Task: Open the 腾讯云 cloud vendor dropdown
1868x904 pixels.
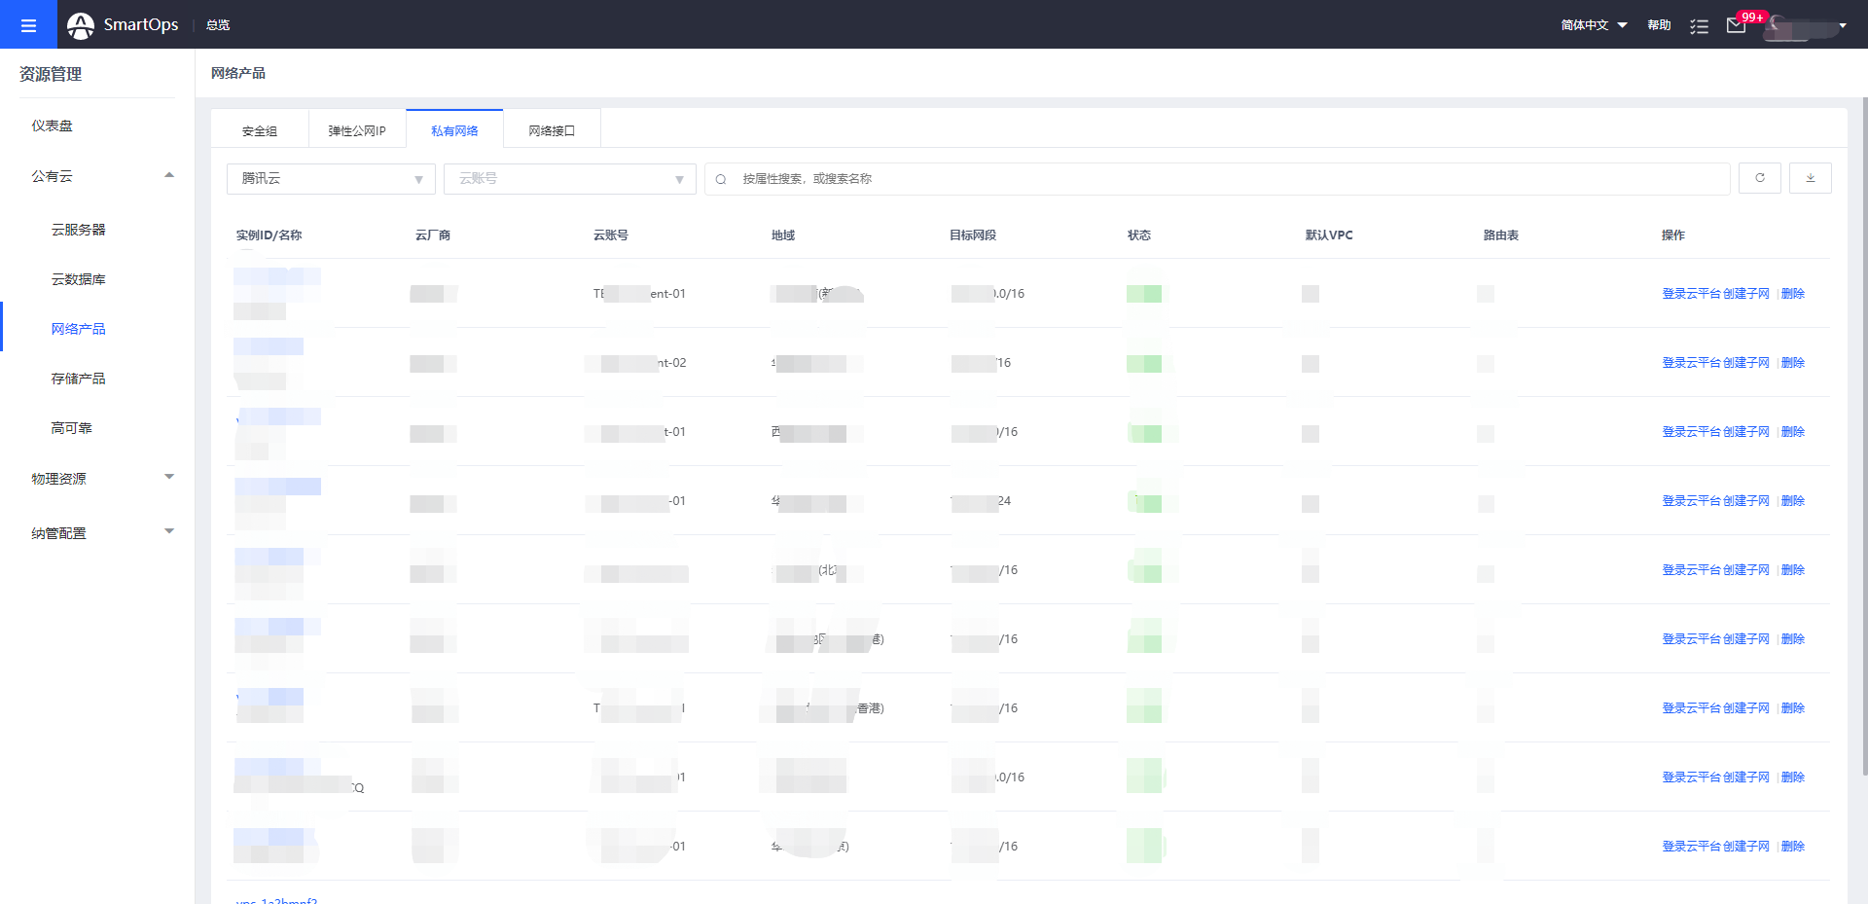Action: (331, 179)
